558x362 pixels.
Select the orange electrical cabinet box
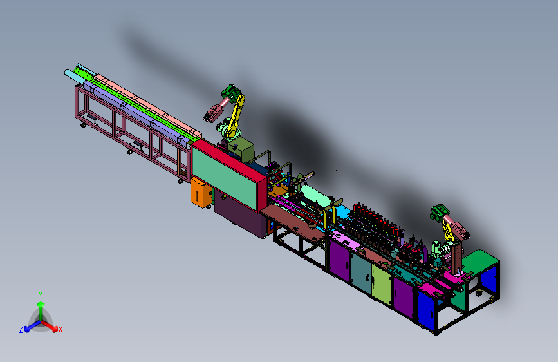(200, 193)
